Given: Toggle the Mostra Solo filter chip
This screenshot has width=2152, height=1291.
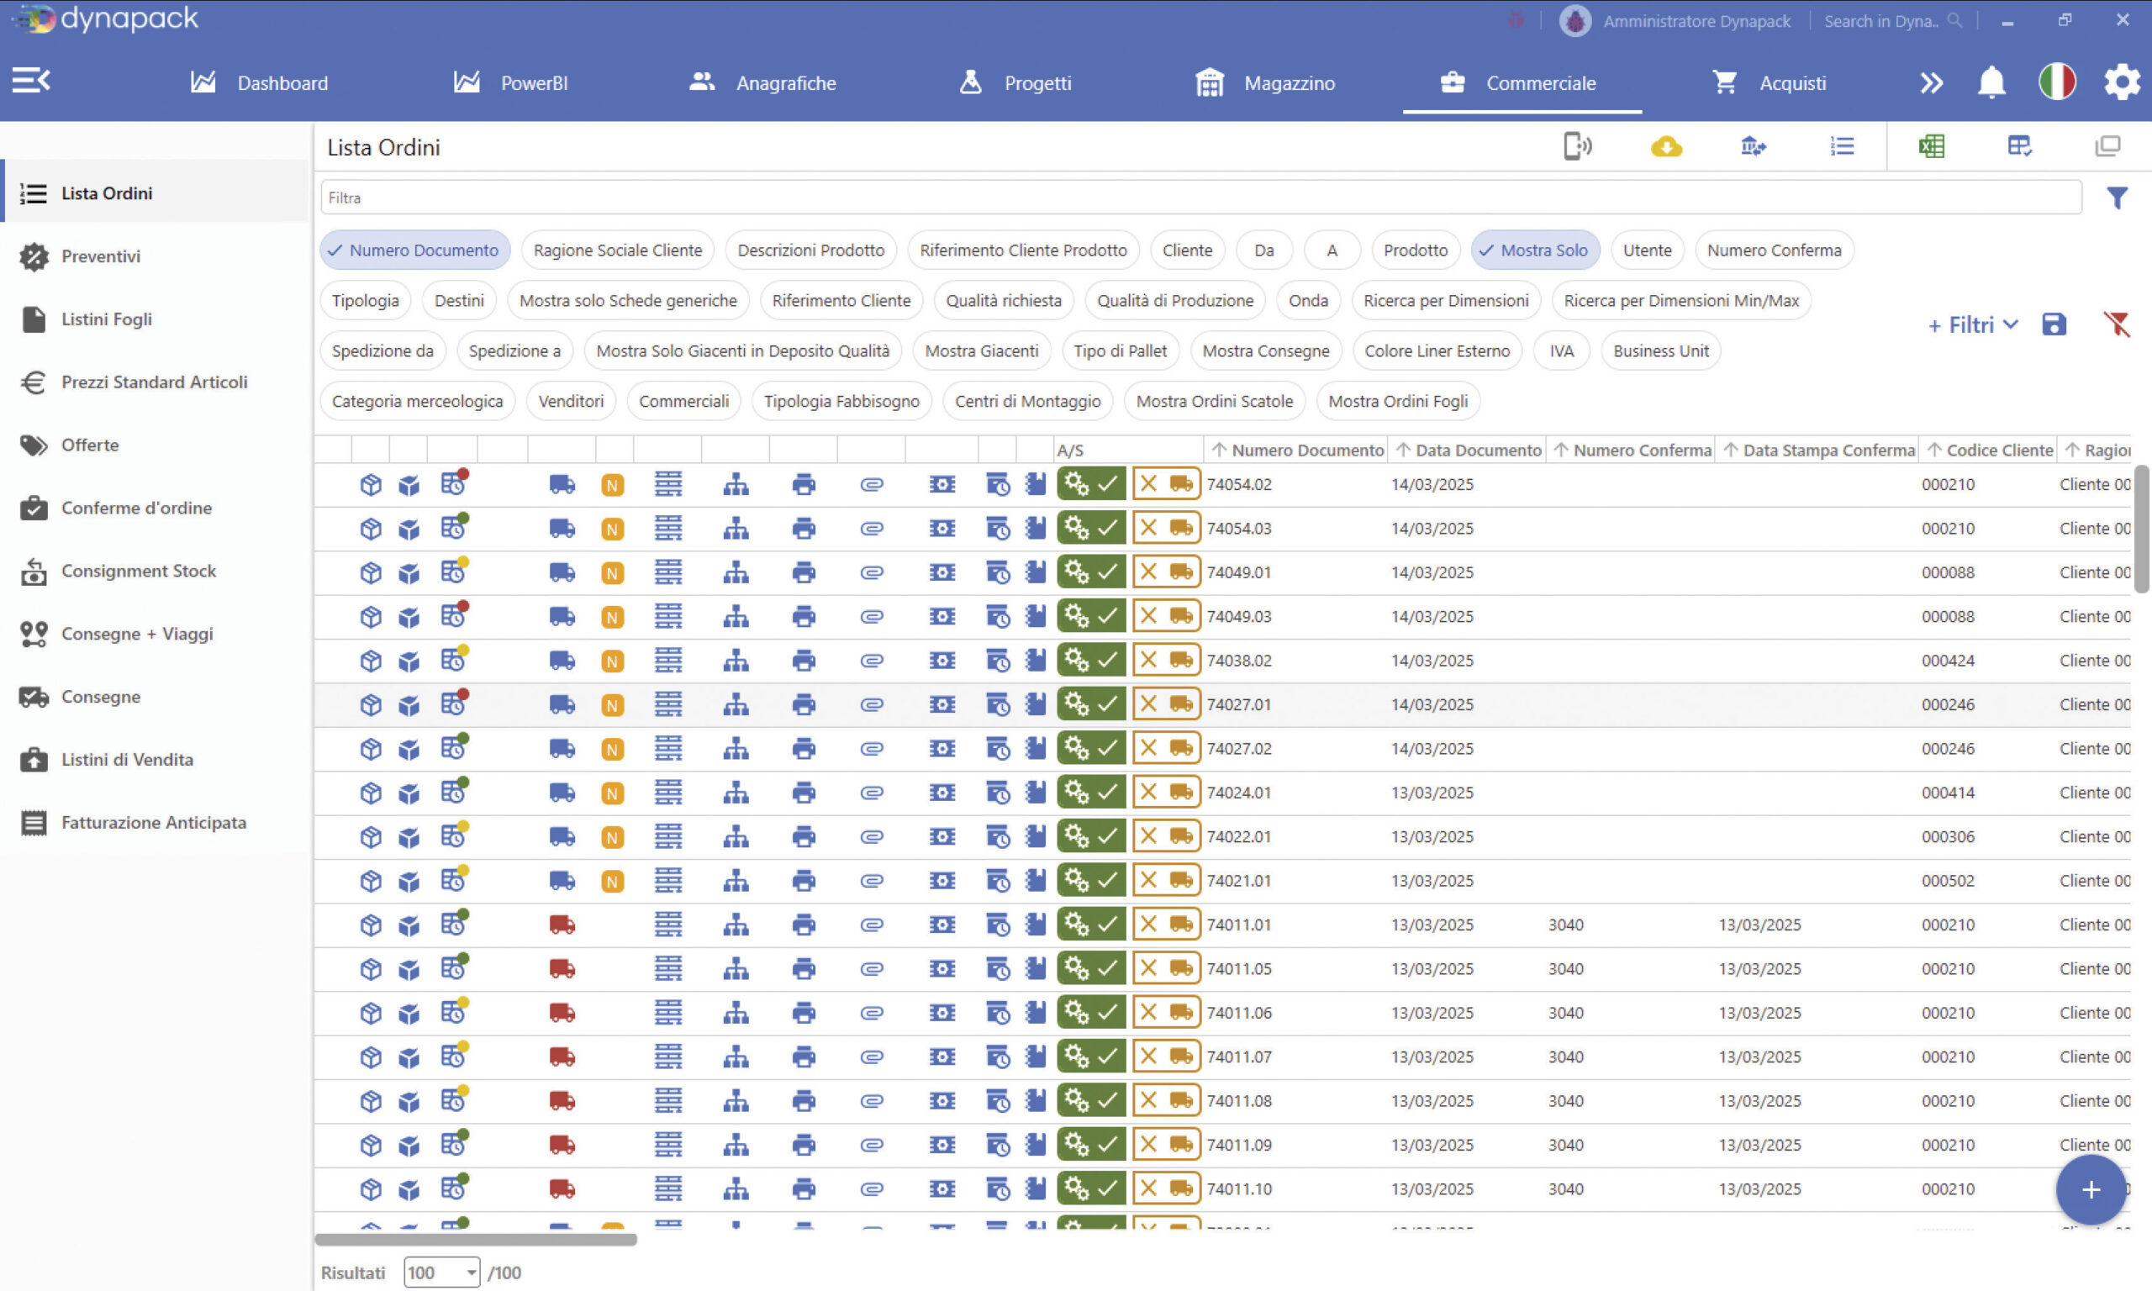Looking at the screenshot, I should point(1535,250).
